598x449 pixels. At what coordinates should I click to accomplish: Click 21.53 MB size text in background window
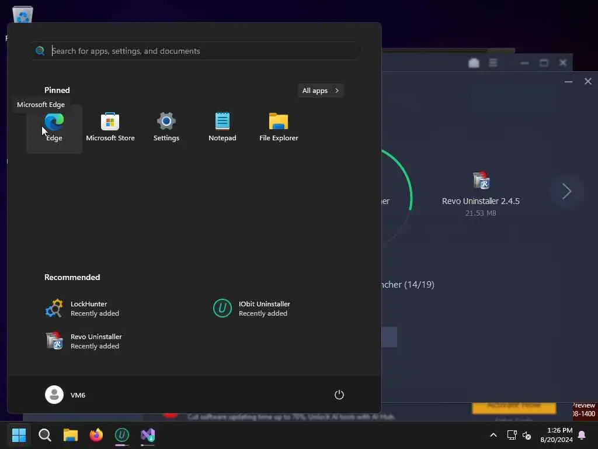[481, 213]
